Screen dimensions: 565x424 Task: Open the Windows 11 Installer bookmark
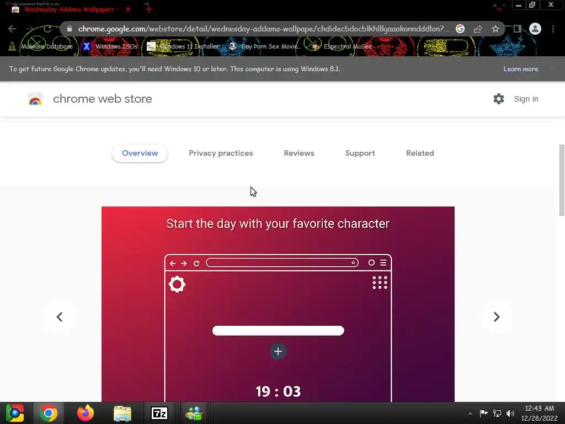click(183, 46)
